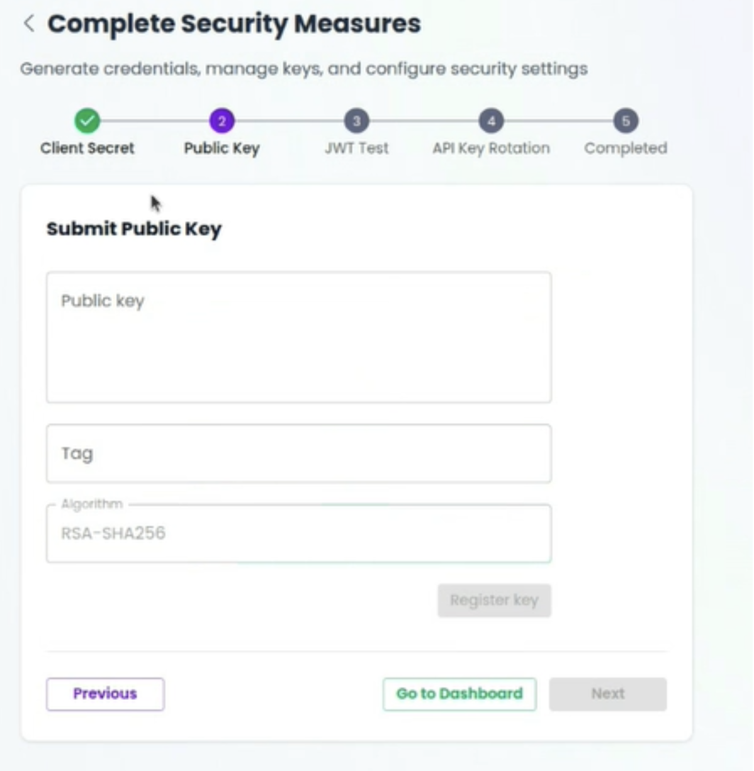The height and width of the screenshot is (771, 754).
Task: Click the Complete Security Measures title
Action: click(234, 24)
